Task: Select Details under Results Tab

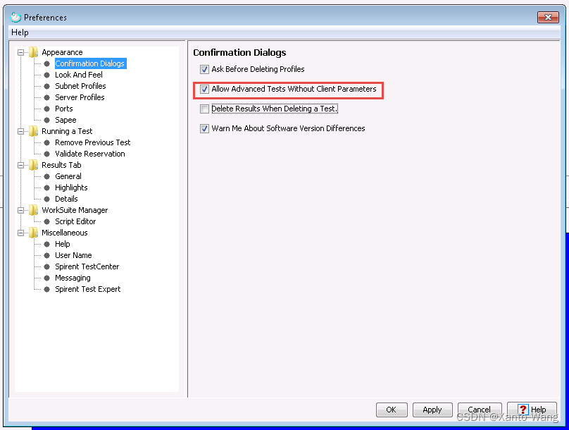Action: [x=66, y=199]
